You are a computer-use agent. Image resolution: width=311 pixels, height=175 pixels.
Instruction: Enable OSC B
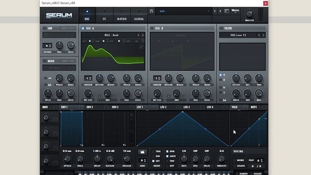tap(152, 28)
